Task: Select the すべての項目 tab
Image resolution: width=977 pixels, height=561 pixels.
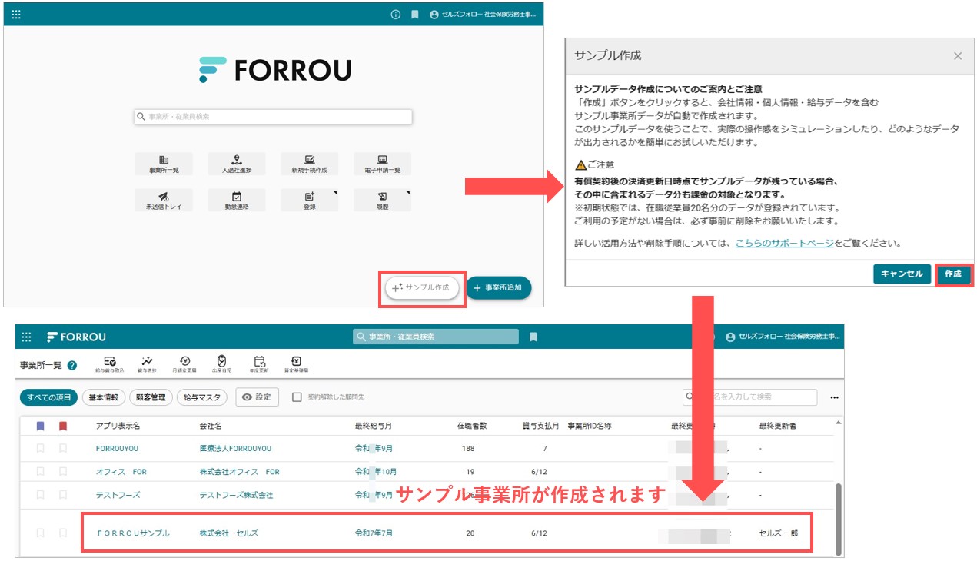Action: (x=48, y=397)
